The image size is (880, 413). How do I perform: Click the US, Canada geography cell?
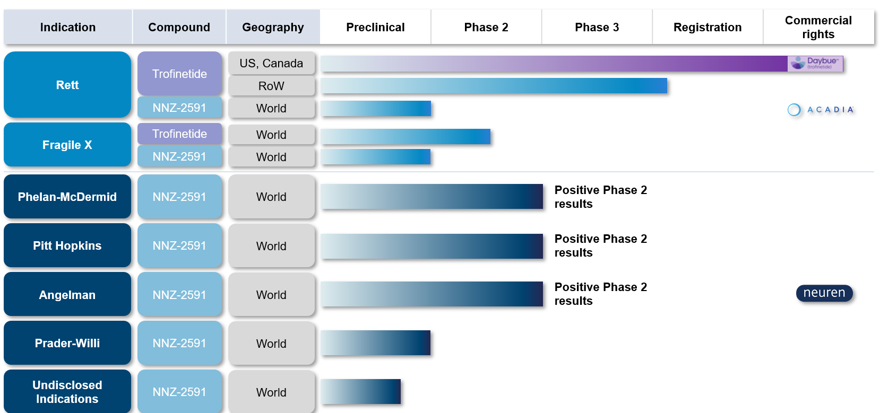point(271,63)
